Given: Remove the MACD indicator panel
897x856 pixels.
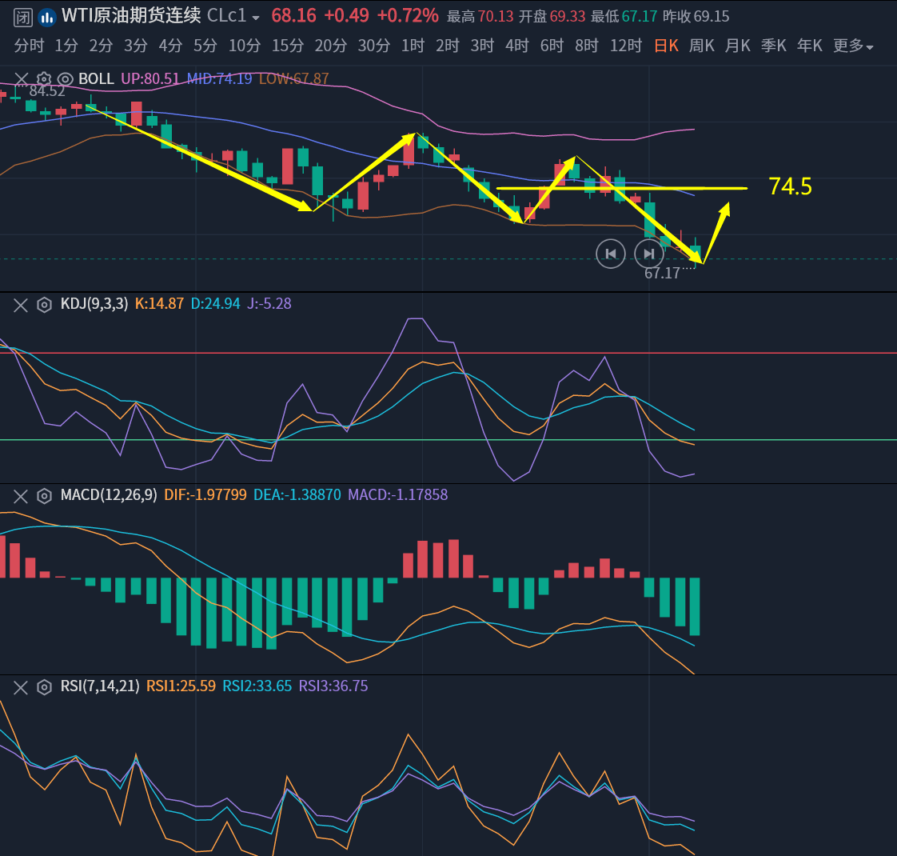Looking at the screenshot, I should (x=21, y=496).
